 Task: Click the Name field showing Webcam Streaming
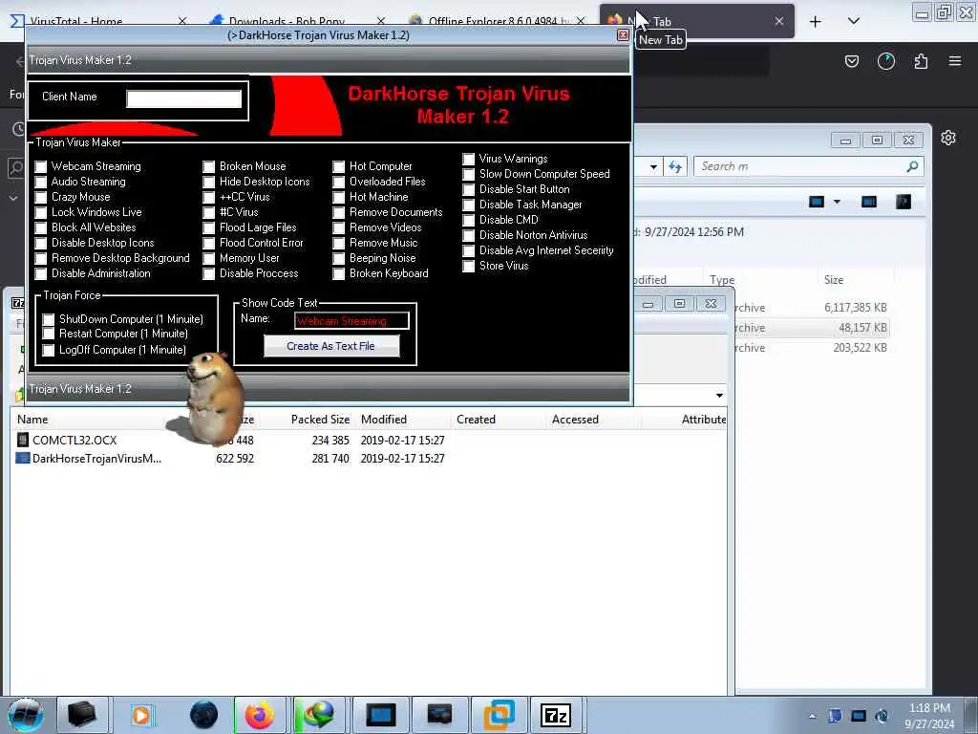tap(351, 321)
